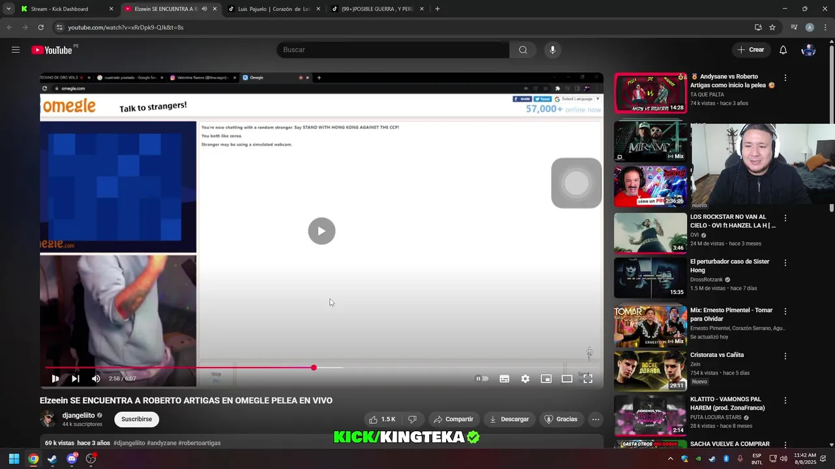Viewport: 835px width, 469px height.
Task: Click the search magnifier button
Action: click(523, 50)
